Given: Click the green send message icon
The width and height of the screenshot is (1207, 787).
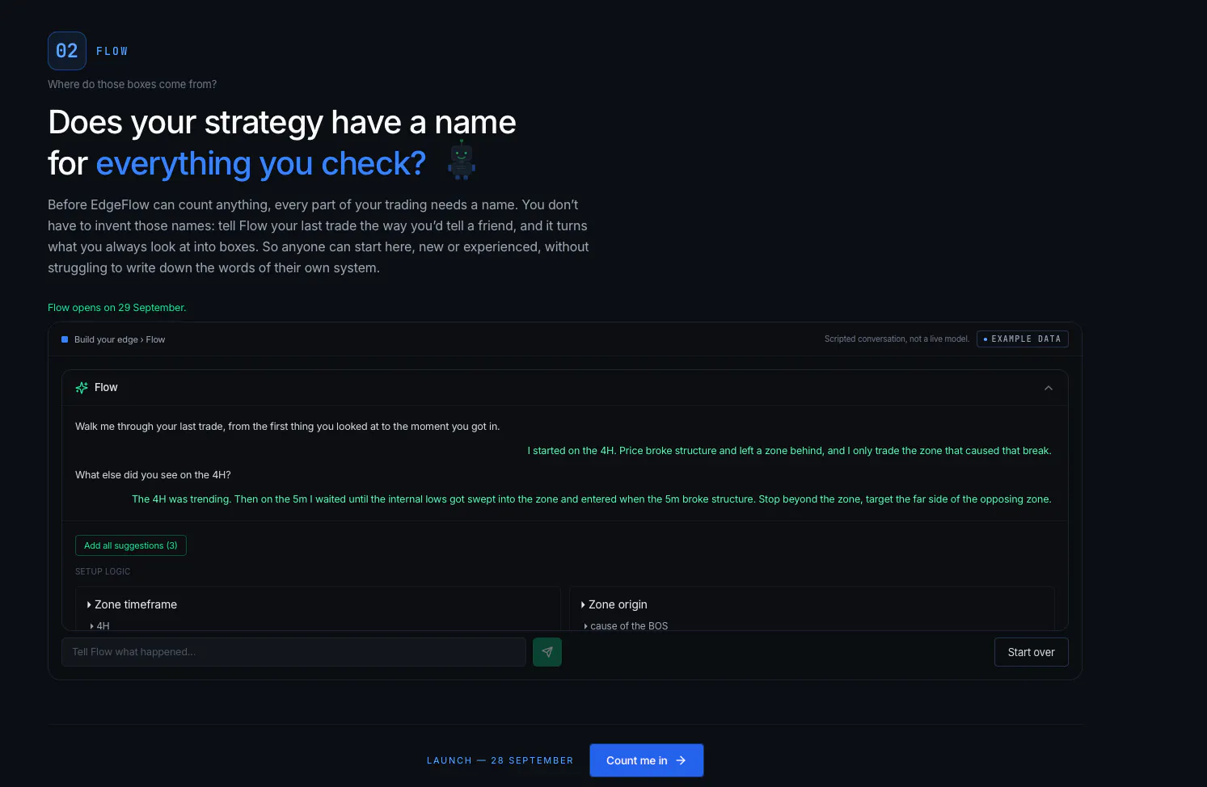Looking at the screenshot, I should point(547,652).
